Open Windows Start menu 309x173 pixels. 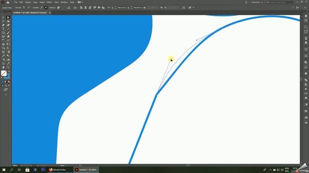[4, 170]
